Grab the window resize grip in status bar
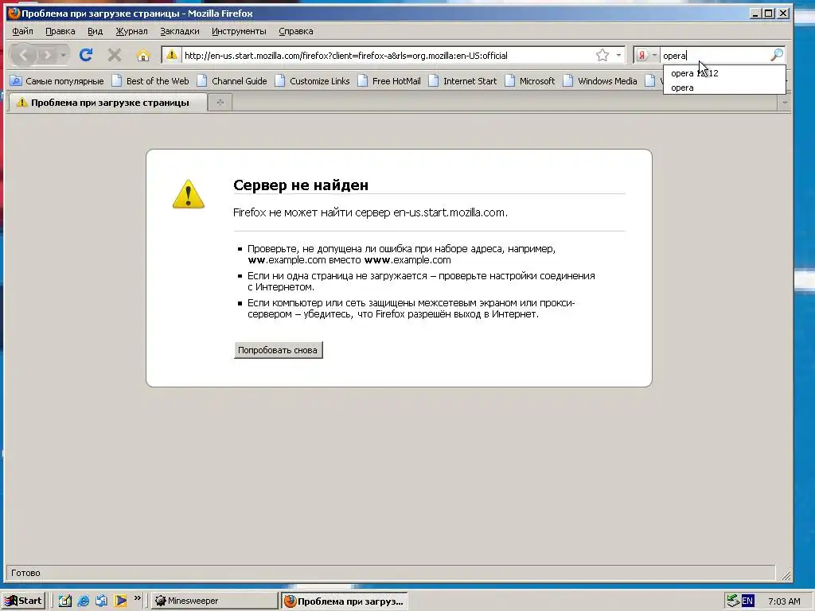This screenshot has height=611, width=815. (x=786, y=574)
